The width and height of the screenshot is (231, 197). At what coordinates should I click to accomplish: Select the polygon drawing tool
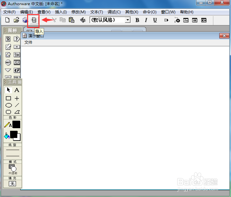[17, 112]
